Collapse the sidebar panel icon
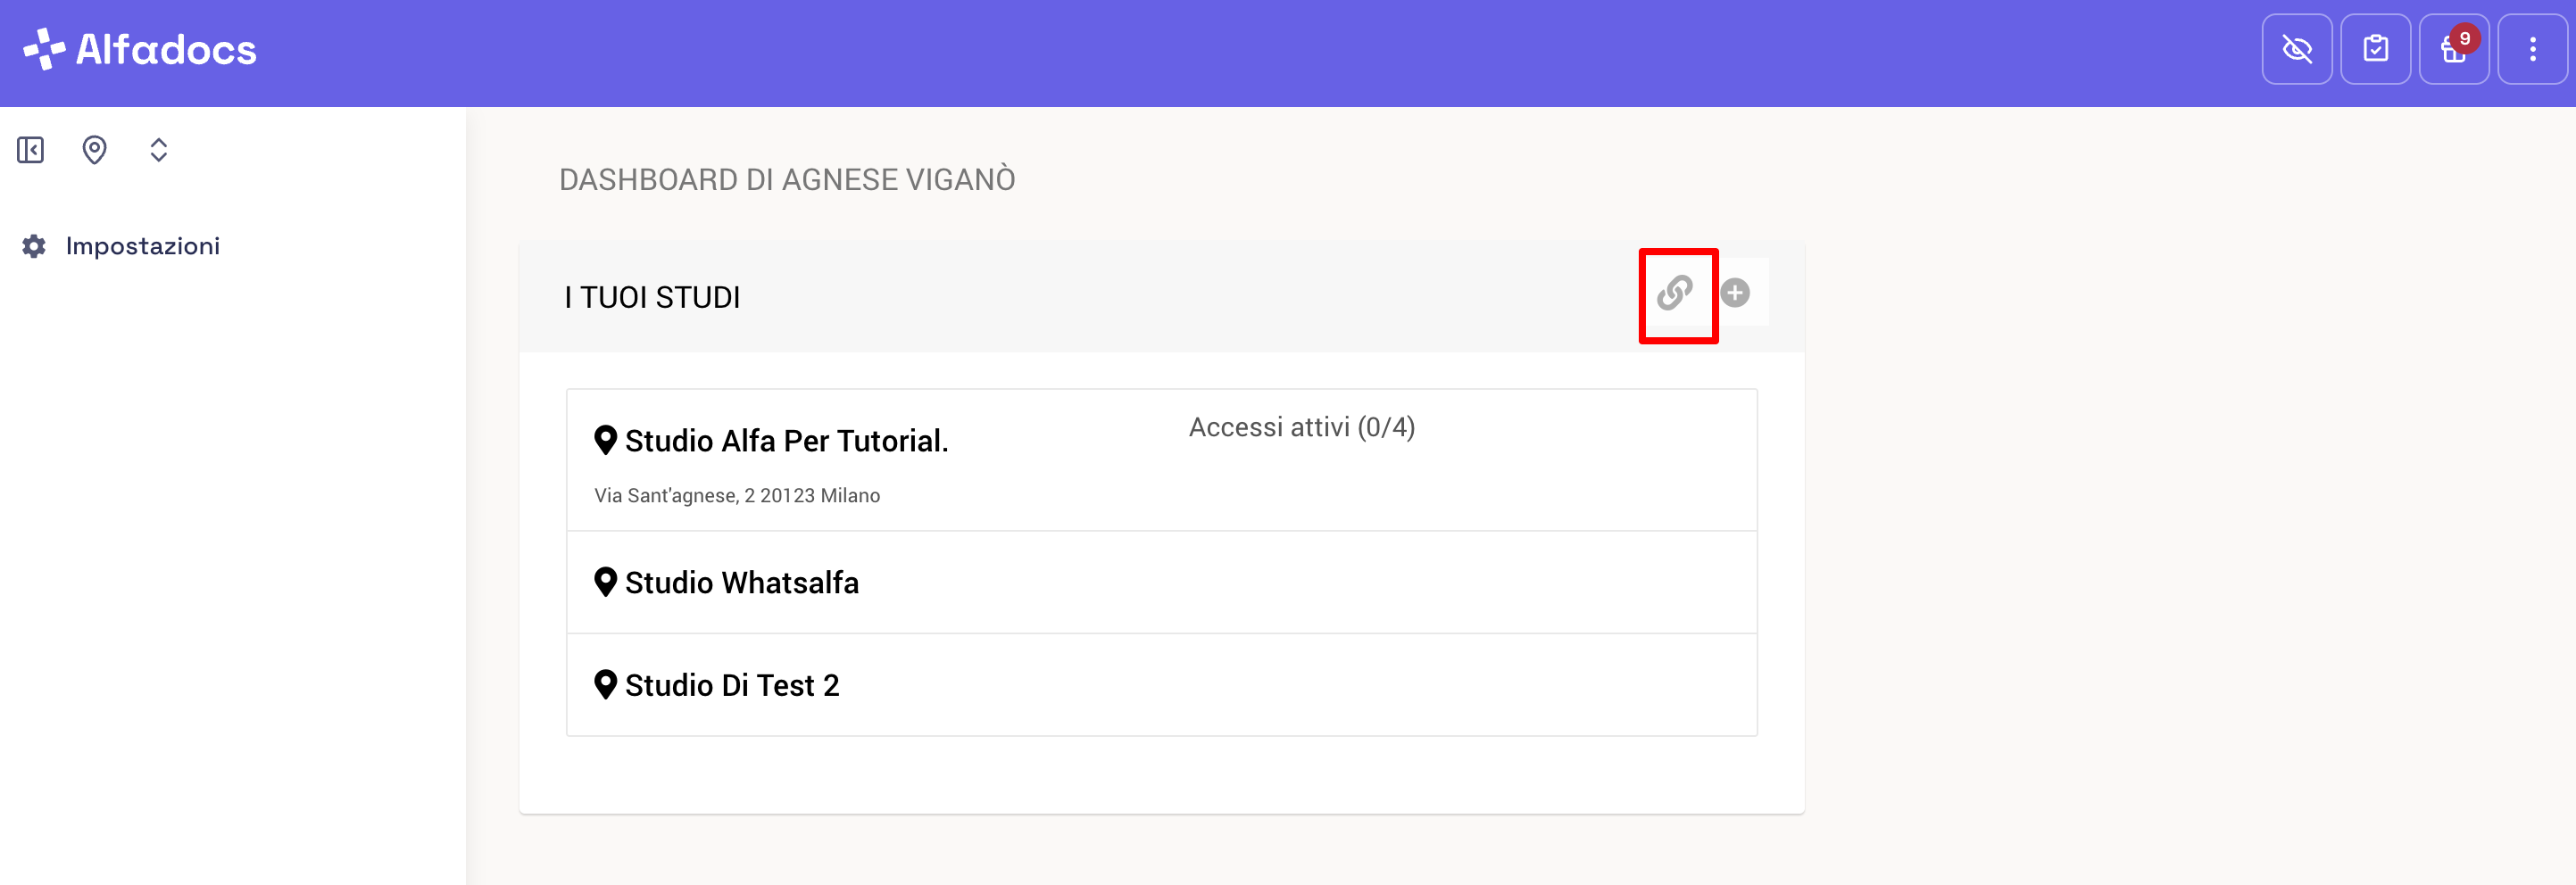This screenshot has width=2576, height=885. [x=31, y=150]
